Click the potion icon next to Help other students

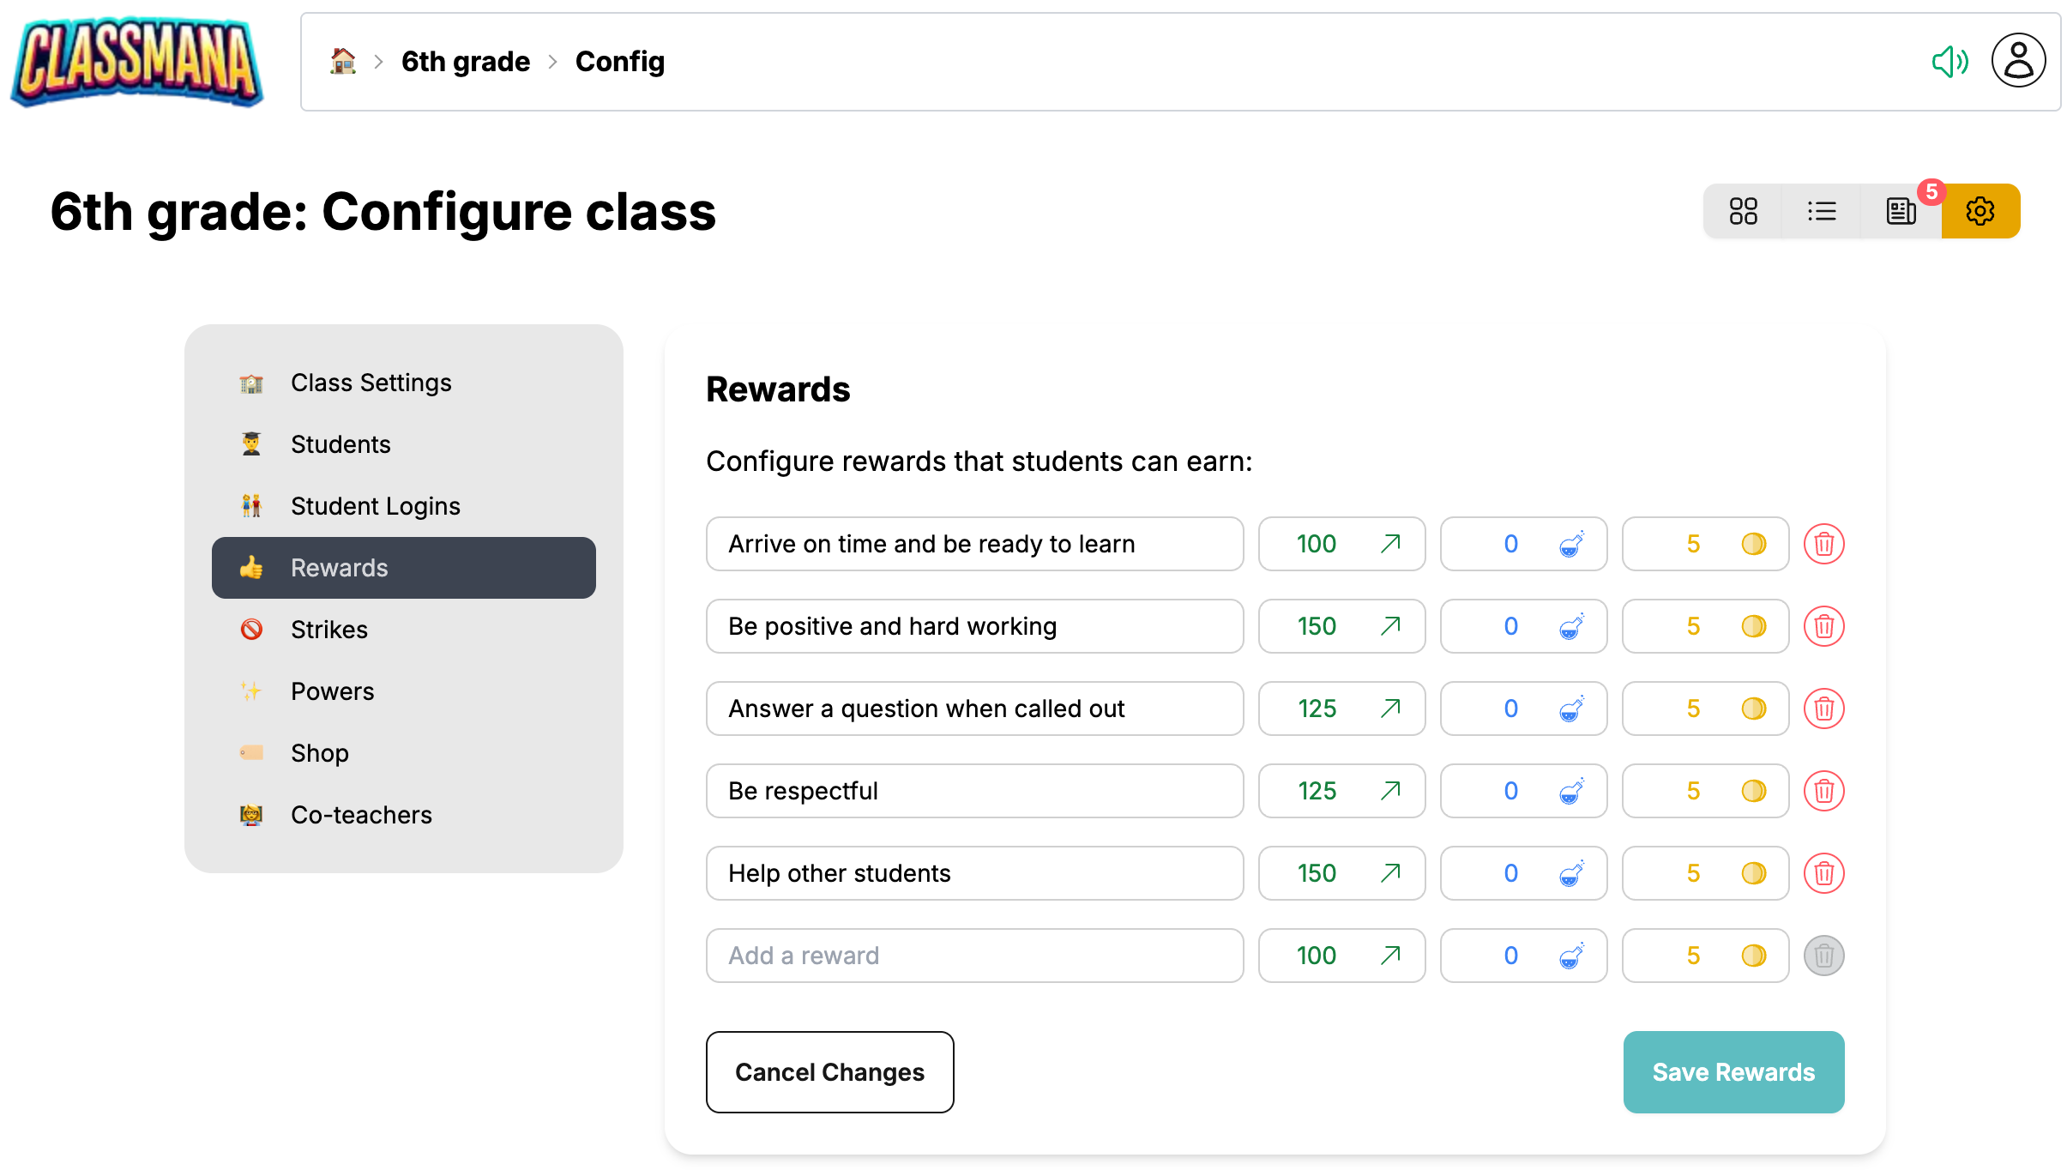point(1572,872)
